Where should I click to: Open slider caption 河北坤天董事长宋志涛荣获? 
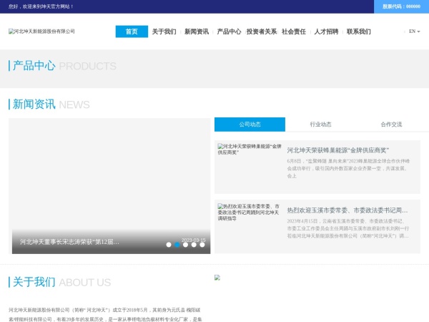click(69, 242)
